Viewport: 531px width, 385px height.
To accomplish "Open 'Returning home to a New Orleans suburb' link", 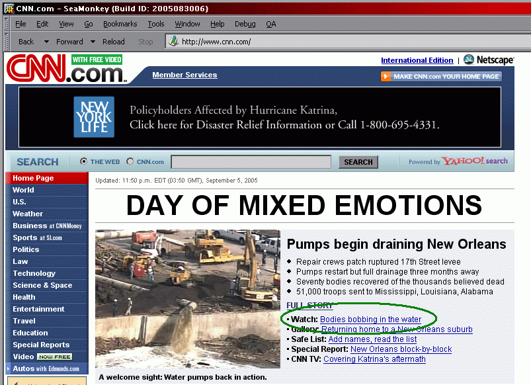I will pos(397,329).
